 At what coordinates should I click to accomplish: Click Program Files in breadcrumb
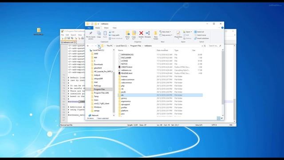(x=136, y=46)
